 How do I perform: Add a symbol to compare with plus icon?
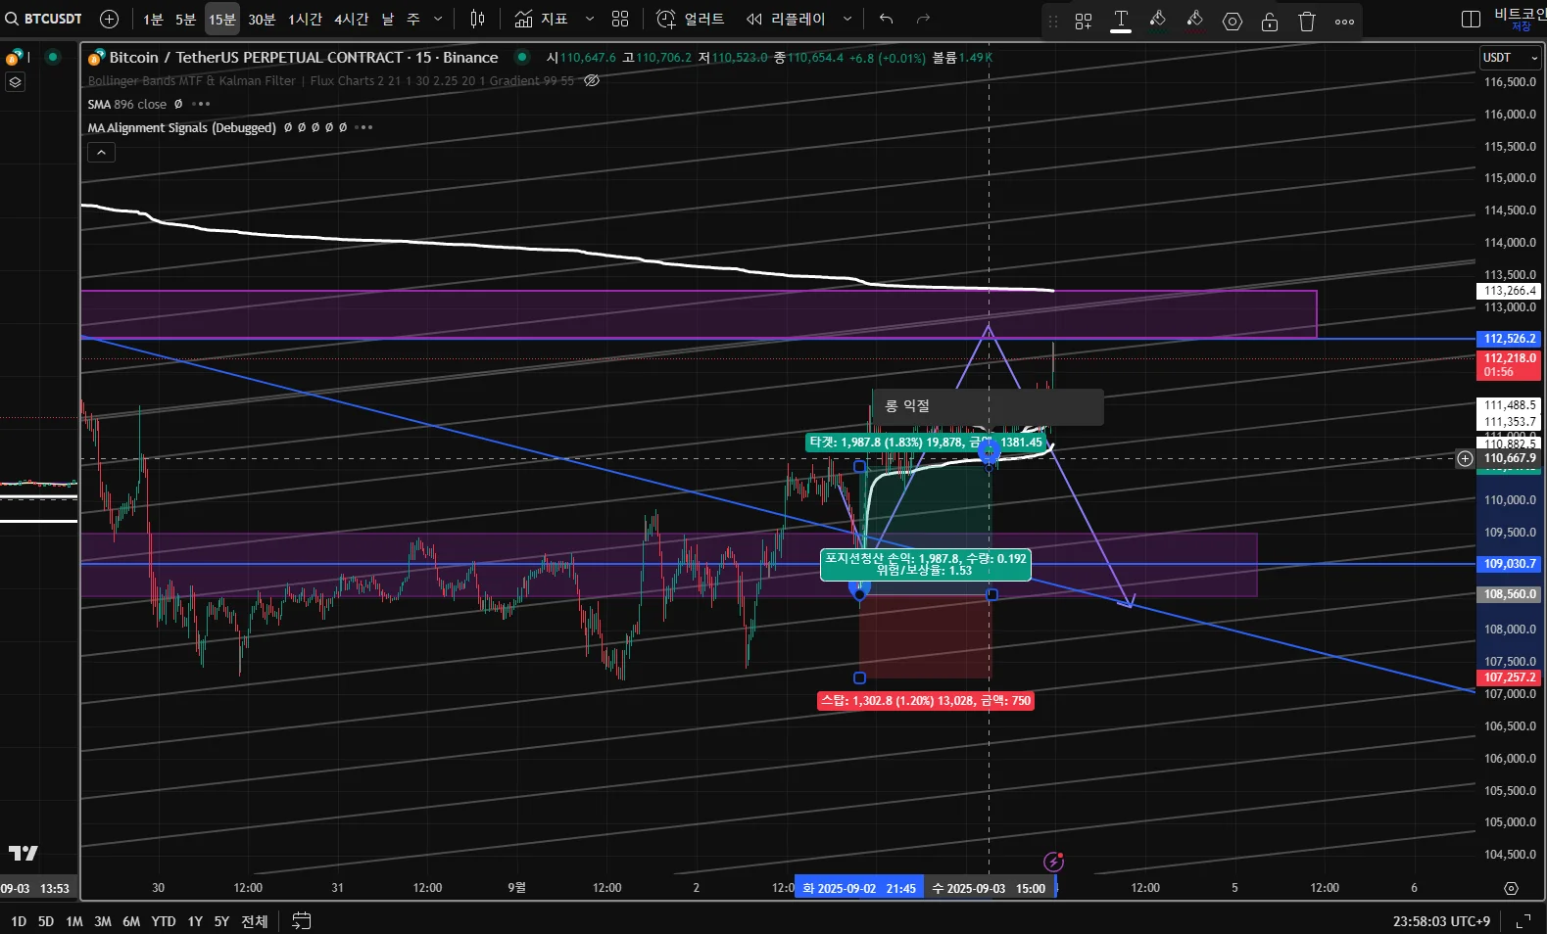[110, 19]
